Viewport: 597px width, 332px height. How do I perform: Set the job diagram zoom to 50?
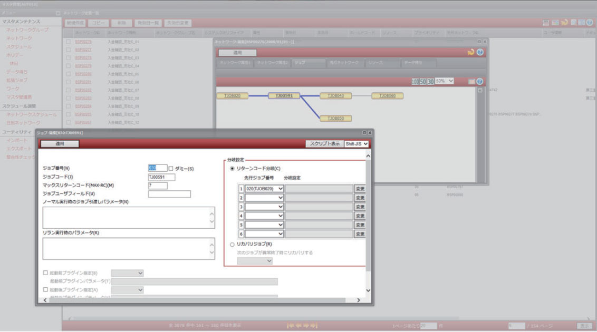click(423, 81)
